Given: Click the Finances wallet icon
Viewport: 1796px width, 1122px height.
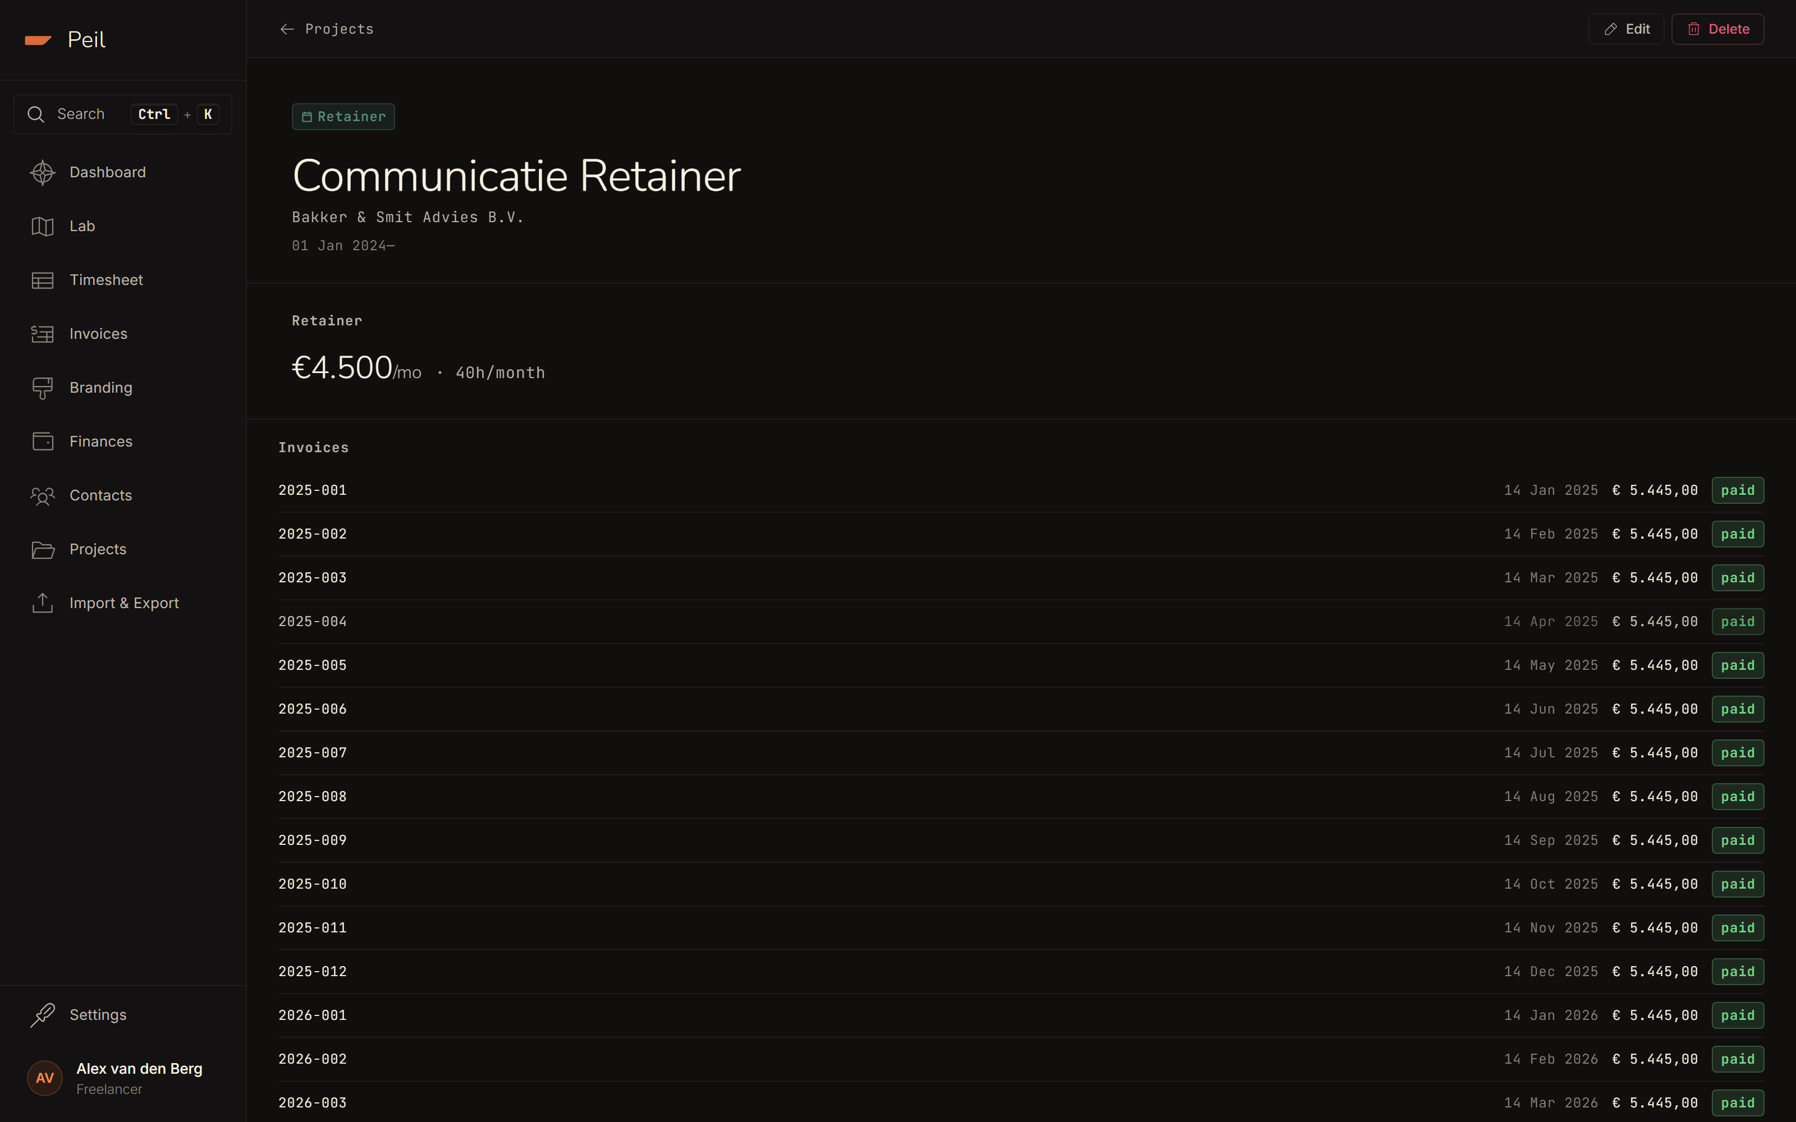Looking at the screenshot, I should click(x=42, y=442).
